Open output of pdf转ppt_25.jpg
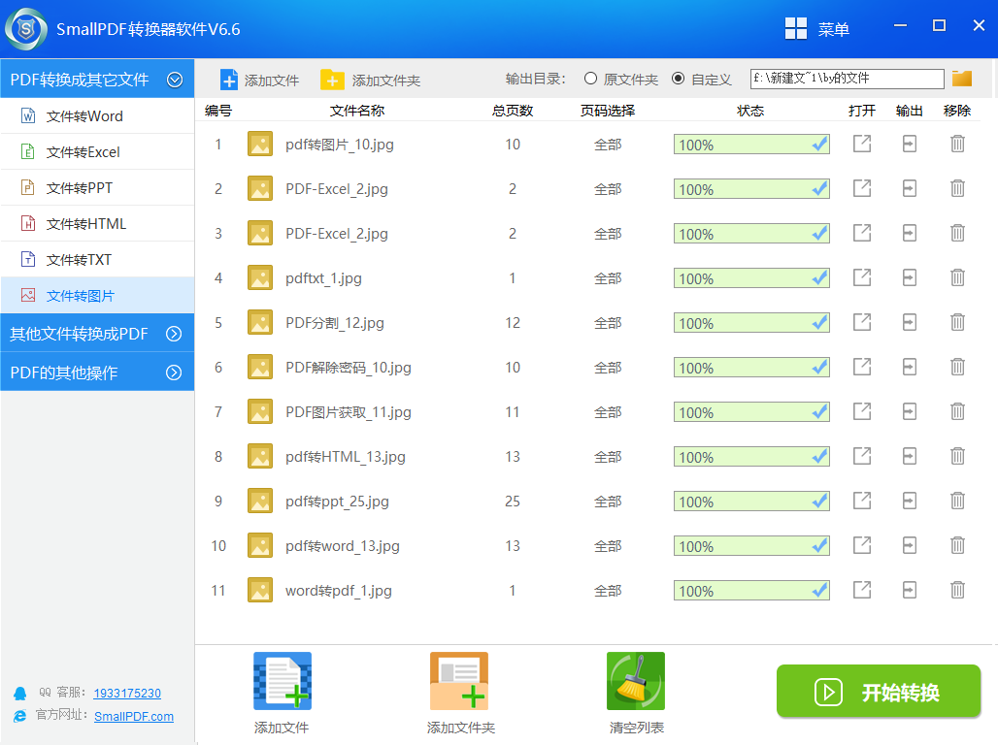998x745 pixels. tap(862, 501)
